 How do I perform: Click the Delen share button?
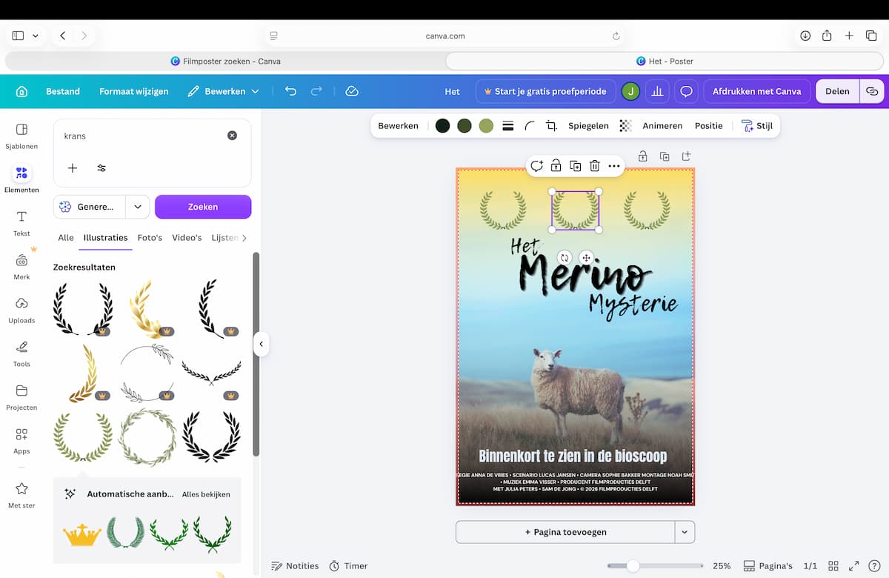[x=837, y=91]
